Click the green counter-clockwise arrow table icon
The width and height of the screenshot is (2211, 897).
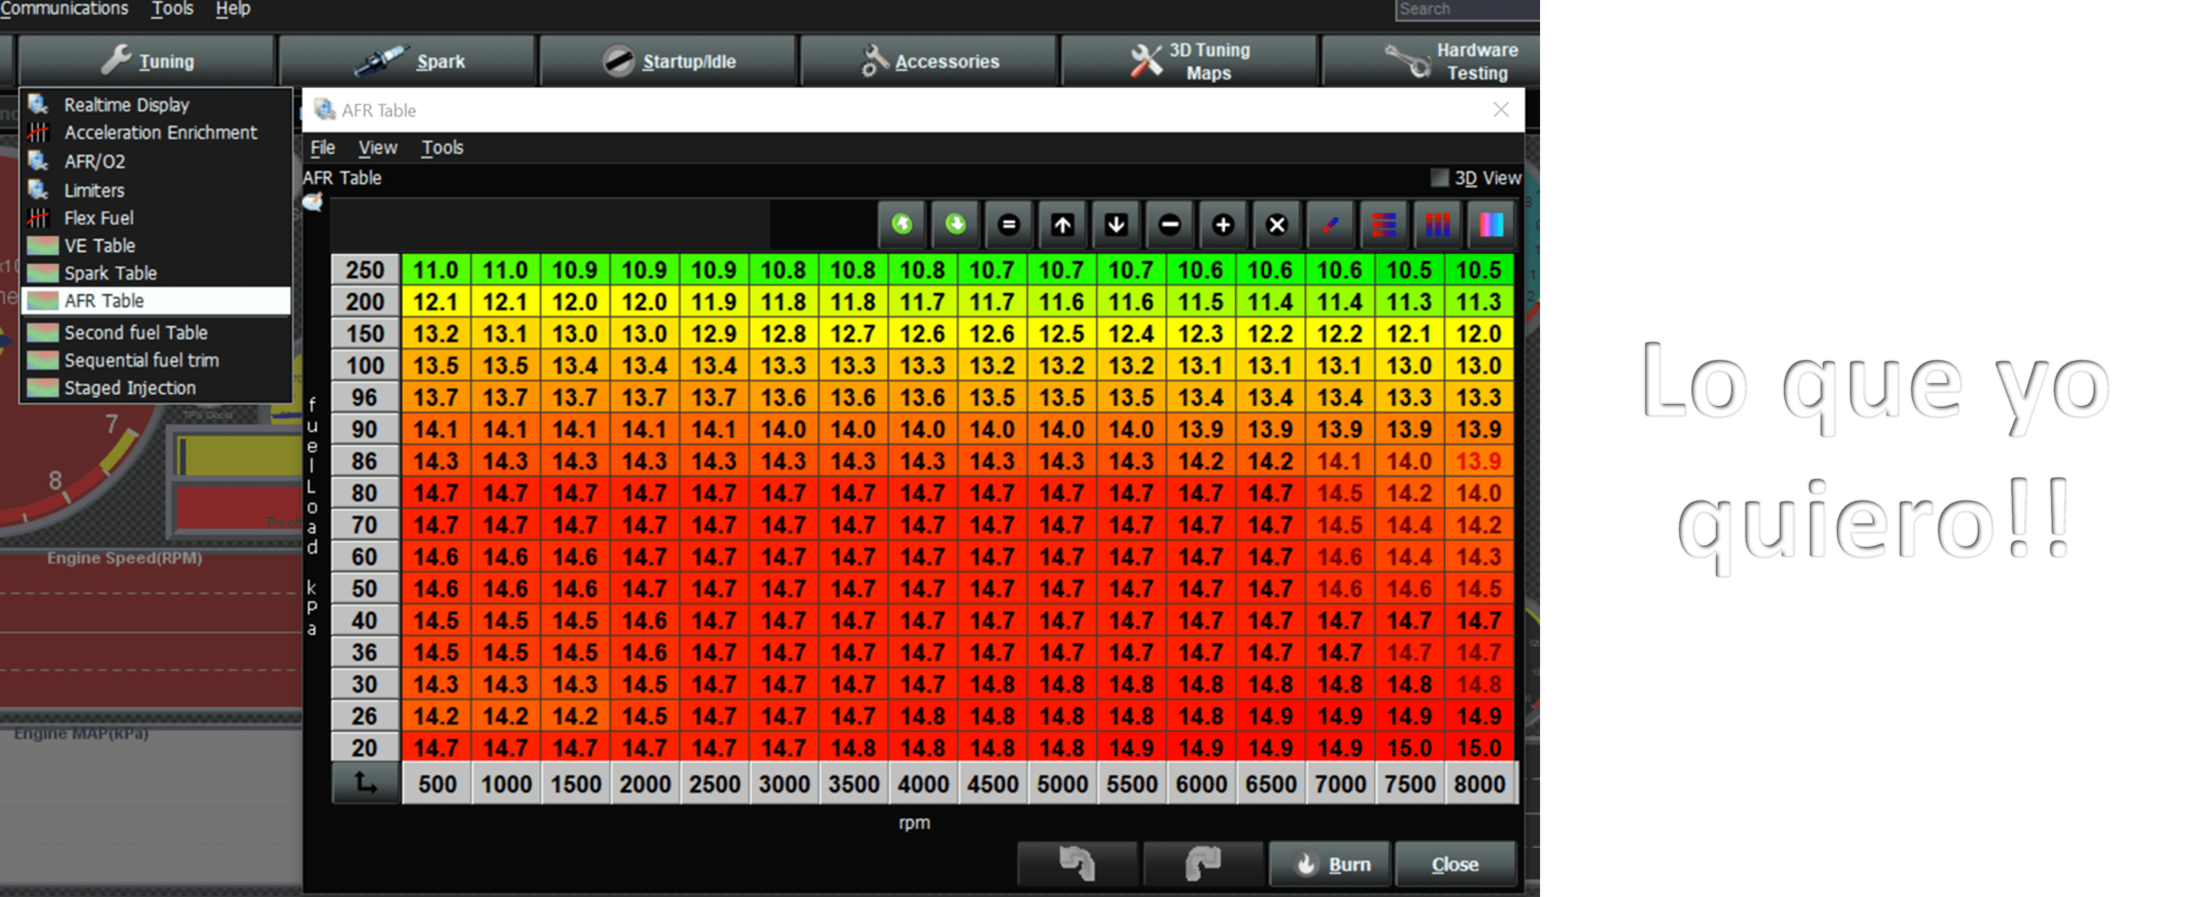click(901, 225)
